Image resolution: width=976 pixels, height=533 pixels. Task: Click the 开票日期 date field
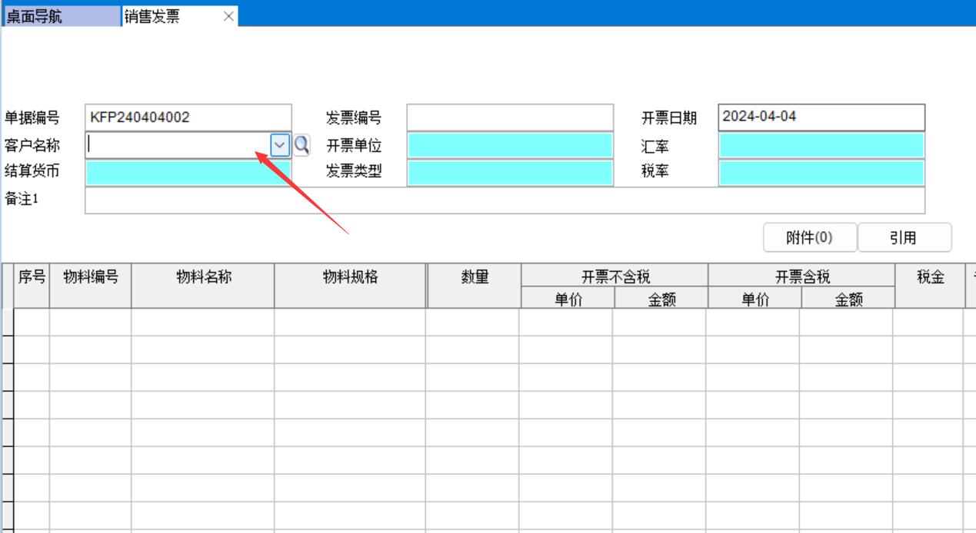coord(821,118)
